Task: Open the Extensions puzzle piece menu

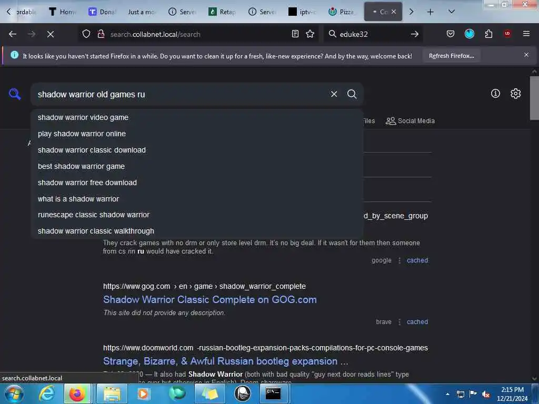Action: (488, 34)
